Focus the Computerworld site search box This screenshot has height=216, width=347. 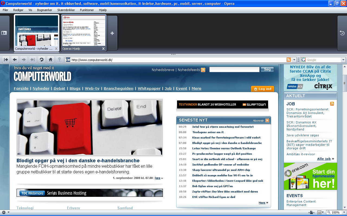click(234, 70)
